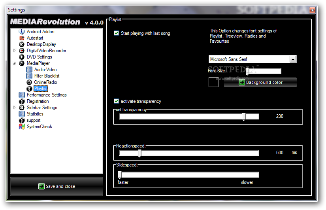Click the Filter Blacklist icon
This screenshot has height=210, width=326.
click(x=29, y=76)
